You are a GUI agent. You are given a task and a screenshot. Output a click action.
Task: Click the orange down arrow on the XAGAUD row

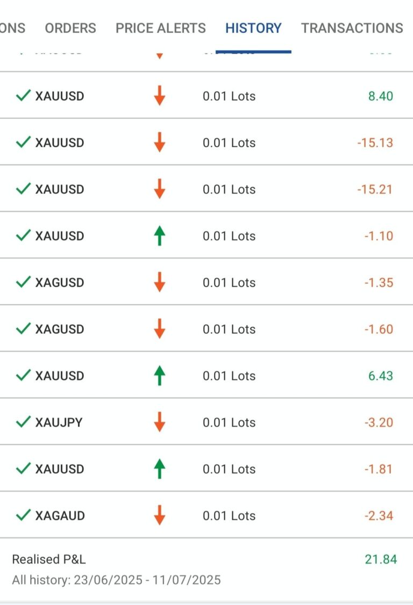pyautogui.click(x=160, y=515)
